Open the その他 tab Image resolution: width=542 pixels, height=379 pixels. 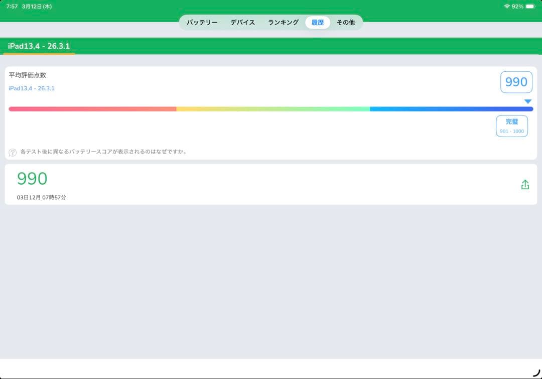(346, 23)
